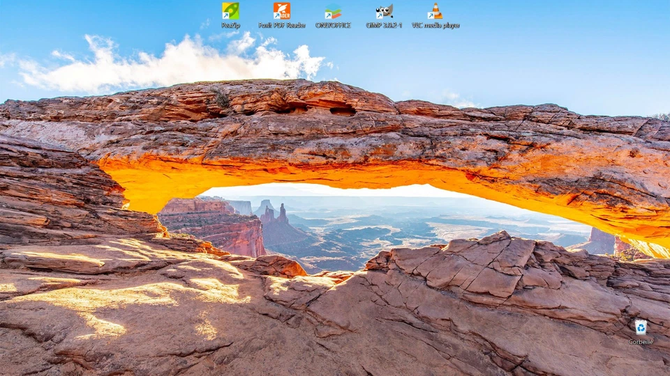Select the PeaZip desktop shortcut icon
The width and height of the screenshot is (670, 376).
[x=231, y=11]
